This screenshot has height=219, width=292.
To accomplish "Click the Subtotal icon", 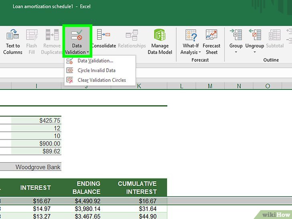I will (275, 35).
